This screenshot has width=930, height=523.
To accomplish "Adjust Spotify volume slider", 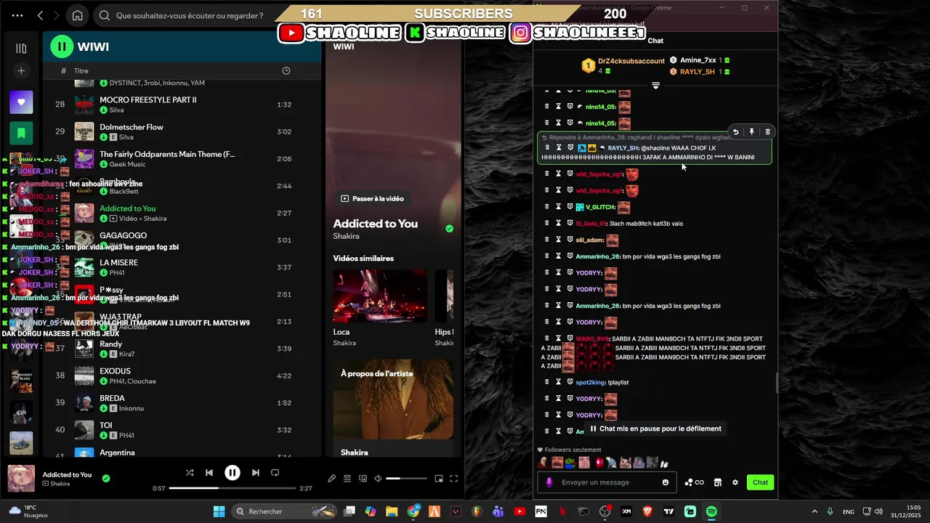I will (x=408, y=479).
